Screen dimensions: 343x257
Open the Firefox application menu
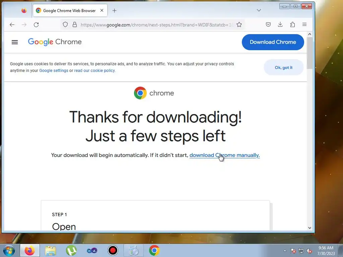tap(304, 24)
